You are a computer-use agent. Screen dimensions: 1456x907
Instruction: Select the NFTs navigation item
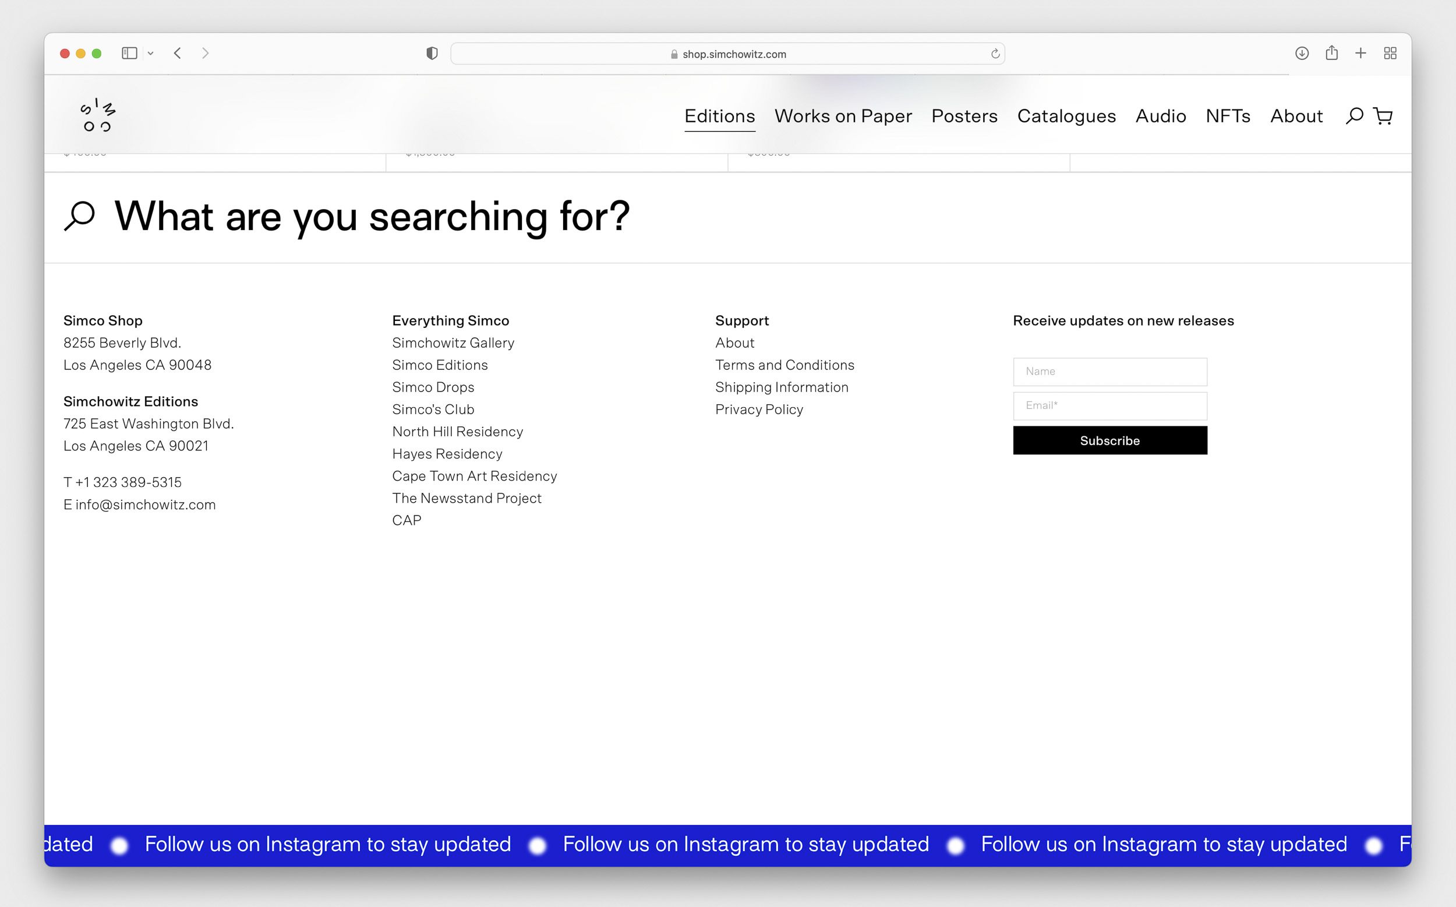pos(1228,116)
